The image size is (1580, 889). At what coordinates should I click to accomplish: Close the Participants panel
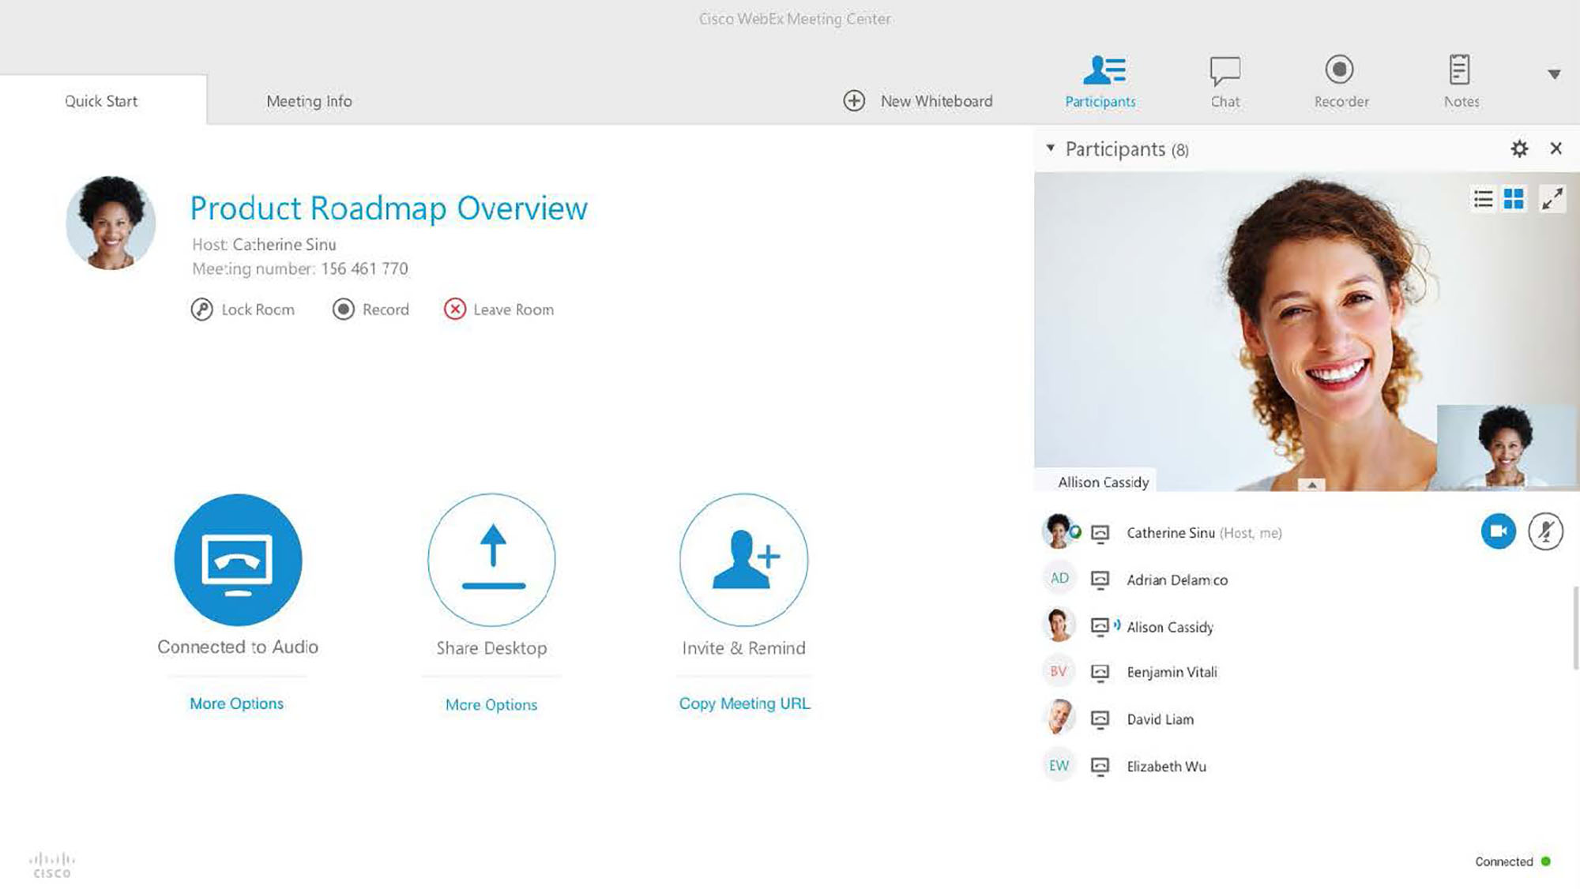click(1556, 148)
